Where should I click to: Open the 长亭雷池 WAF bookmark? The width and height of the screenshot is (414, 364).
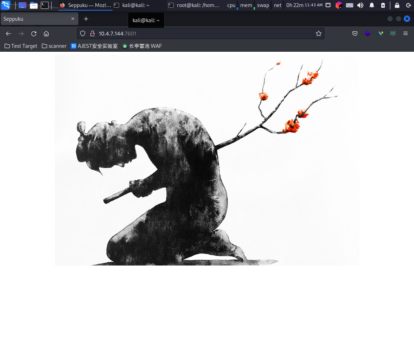pos(142,46)
